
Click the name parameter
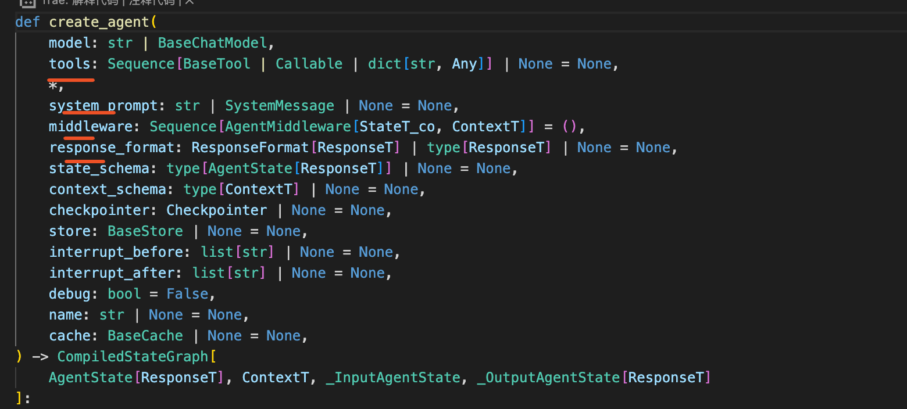tap(66, 315)
